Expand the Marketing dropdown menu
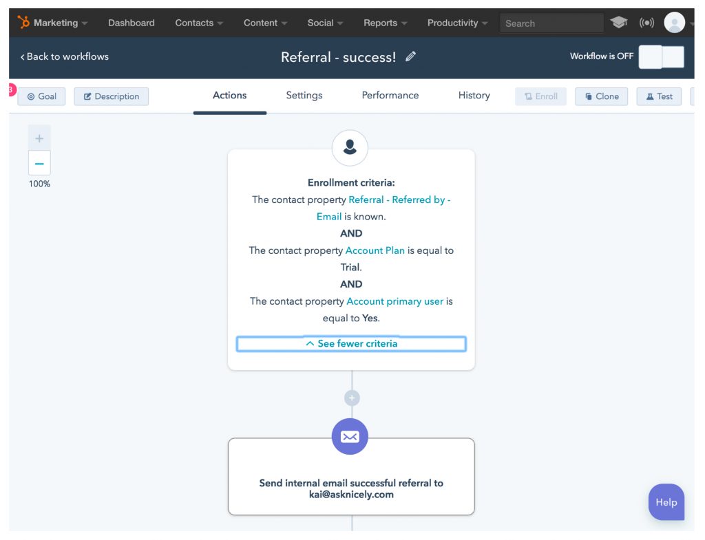 tap(61, 23)
